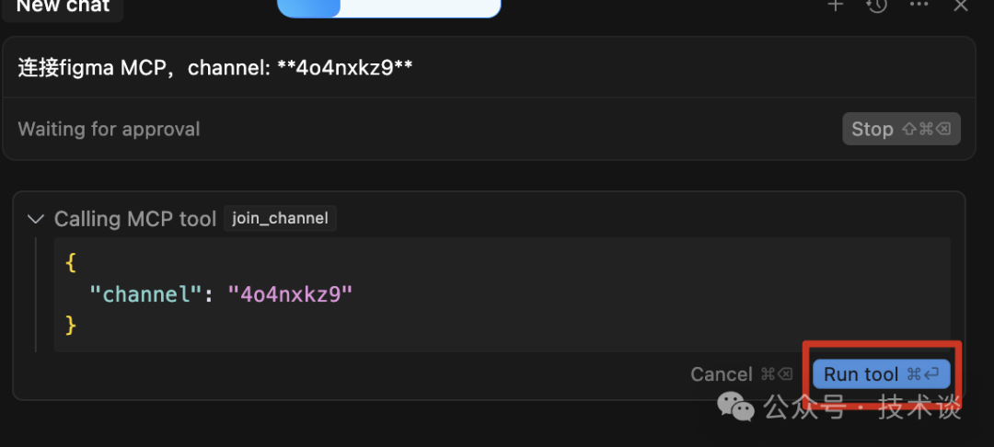Collapse the Calling MCP tool section
994x447 pixels.
pos(36,219)
